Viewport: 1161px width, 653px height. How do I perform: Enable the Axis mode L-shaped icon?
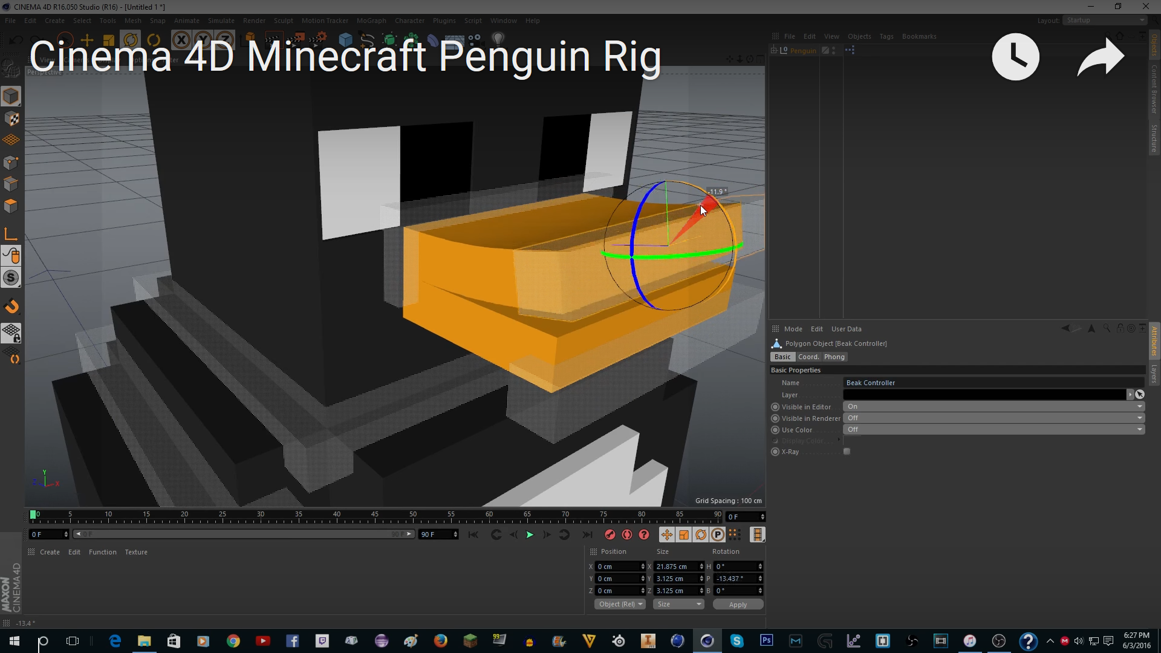point(11,234)
